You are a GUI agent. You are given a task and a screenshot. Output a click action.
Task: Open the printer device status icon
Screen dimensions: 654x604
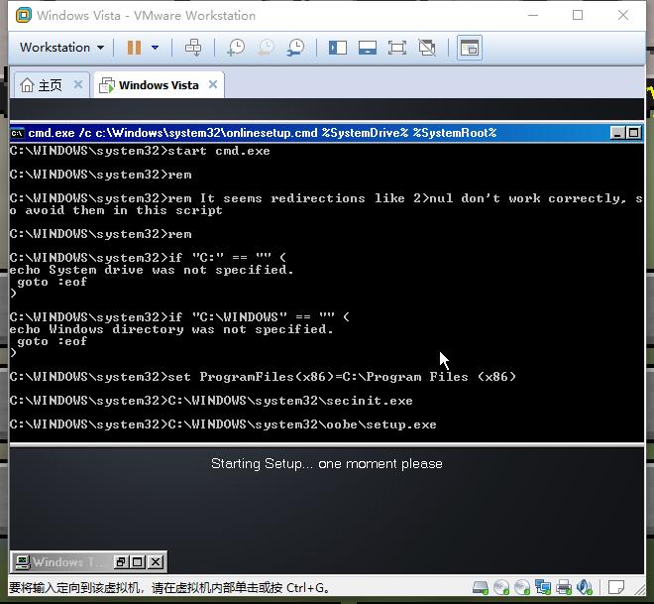[x=564, y=588]
